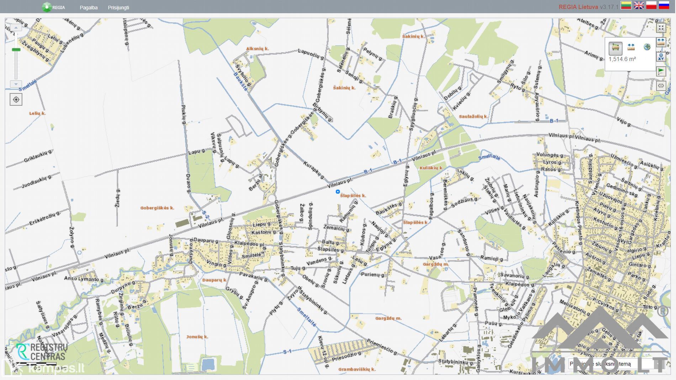Click zoom out arrow below slider
The height and width of the screenshot is (380, 676).
point(16,84)
